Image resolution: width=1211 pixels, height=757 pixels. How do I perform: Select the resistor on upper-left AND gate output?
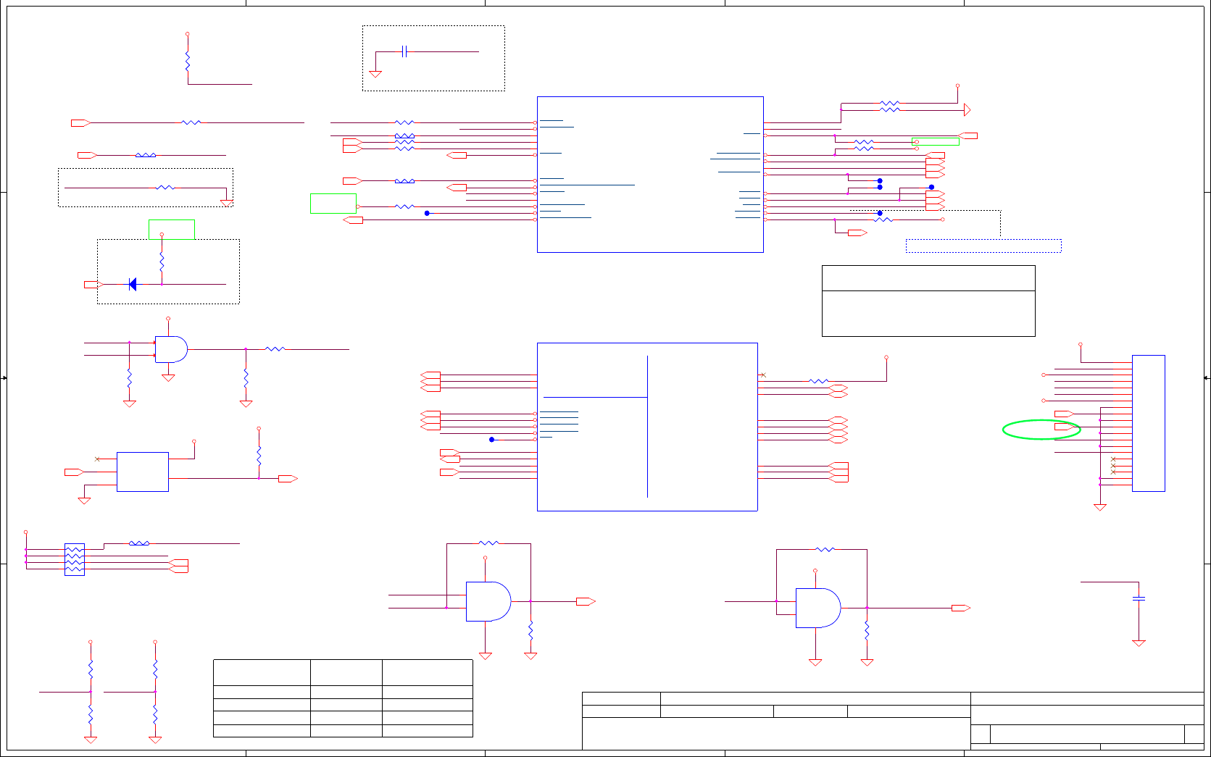click(275, 349)
